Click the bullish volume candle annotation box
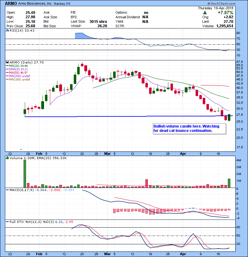The width and height of the screenshot is (248, 257). click(x=189, y=129)
